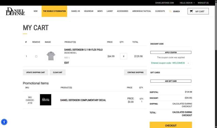Open the search magnifier icon
The height and width of the screenshot is (128, 217).
coord(170,11)
